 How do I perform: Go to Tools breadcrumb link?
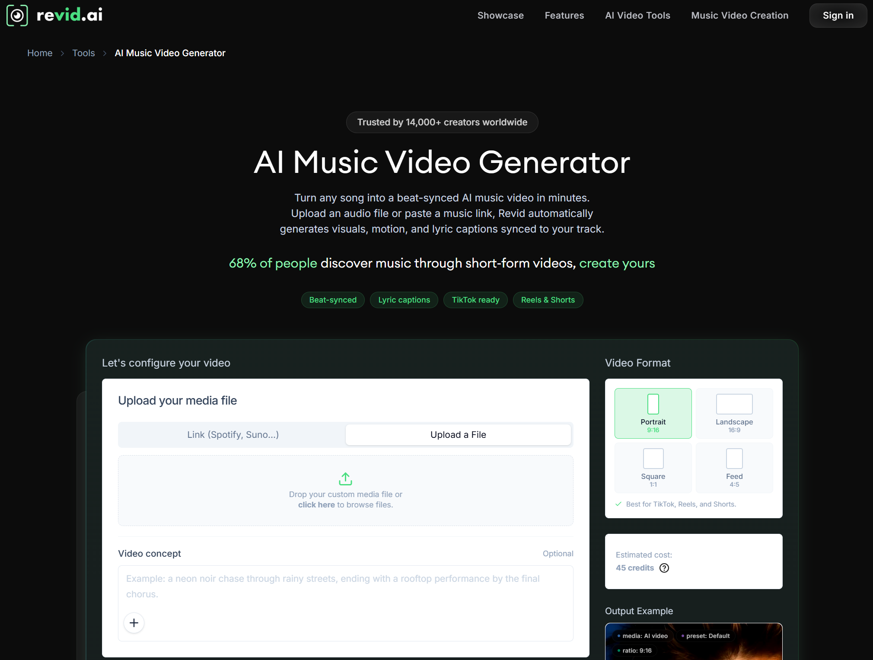coord(83,53)
